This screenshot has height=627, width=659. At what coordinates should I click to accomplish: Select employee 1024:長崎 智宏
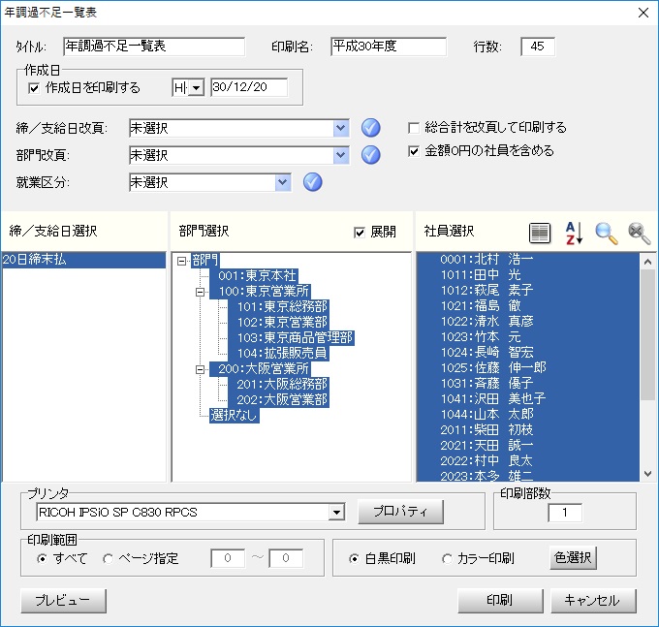[528, 352]
